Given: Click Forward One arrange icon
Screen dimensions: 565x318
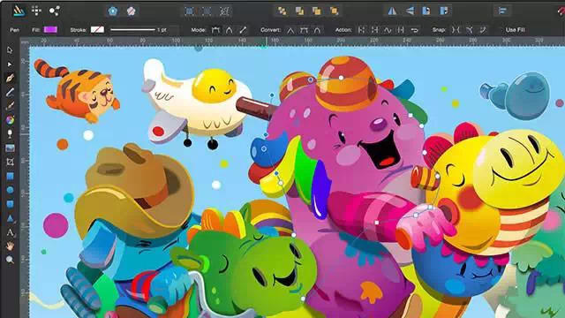Looking at the screenshot, I should [x=317, y=11].
